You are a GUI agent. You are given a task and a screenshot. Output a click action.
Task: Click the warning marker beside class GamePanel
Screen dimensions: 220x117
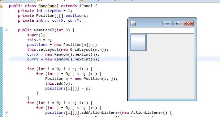click(1, 6)
